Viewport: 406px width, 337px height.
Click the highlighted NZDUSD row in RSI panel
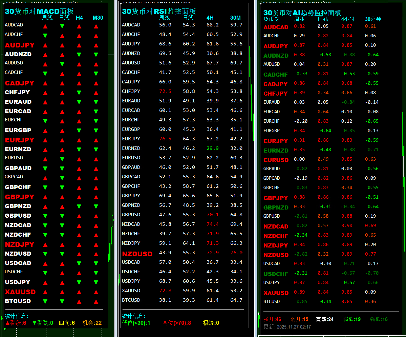pos(137,253)
